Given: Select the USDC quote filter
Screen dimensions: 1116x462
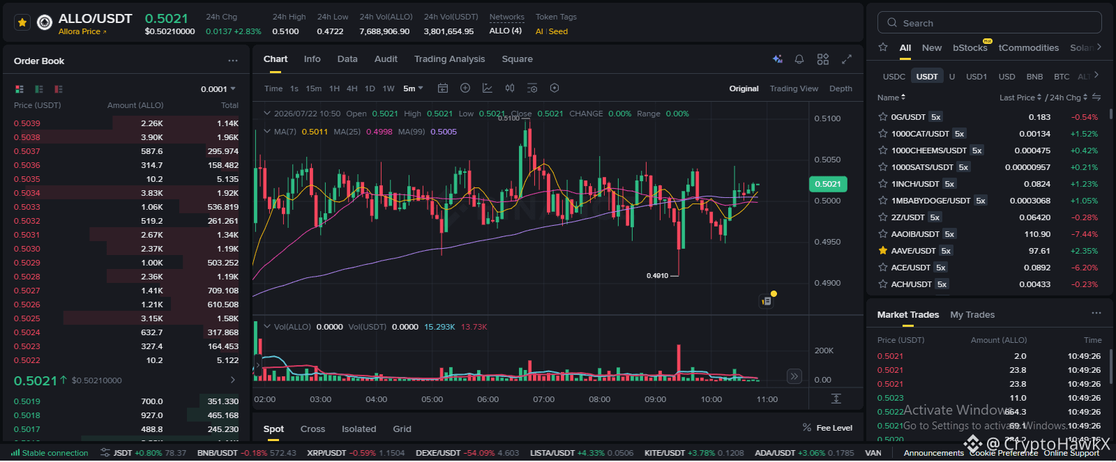Looking at the screenshot, I should click(893, 77).
